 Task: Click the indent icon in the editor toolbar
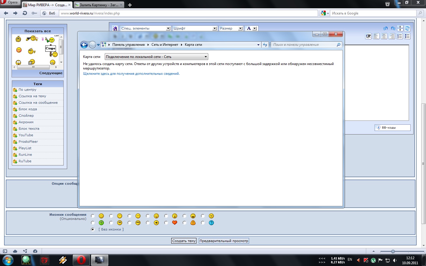368,36
